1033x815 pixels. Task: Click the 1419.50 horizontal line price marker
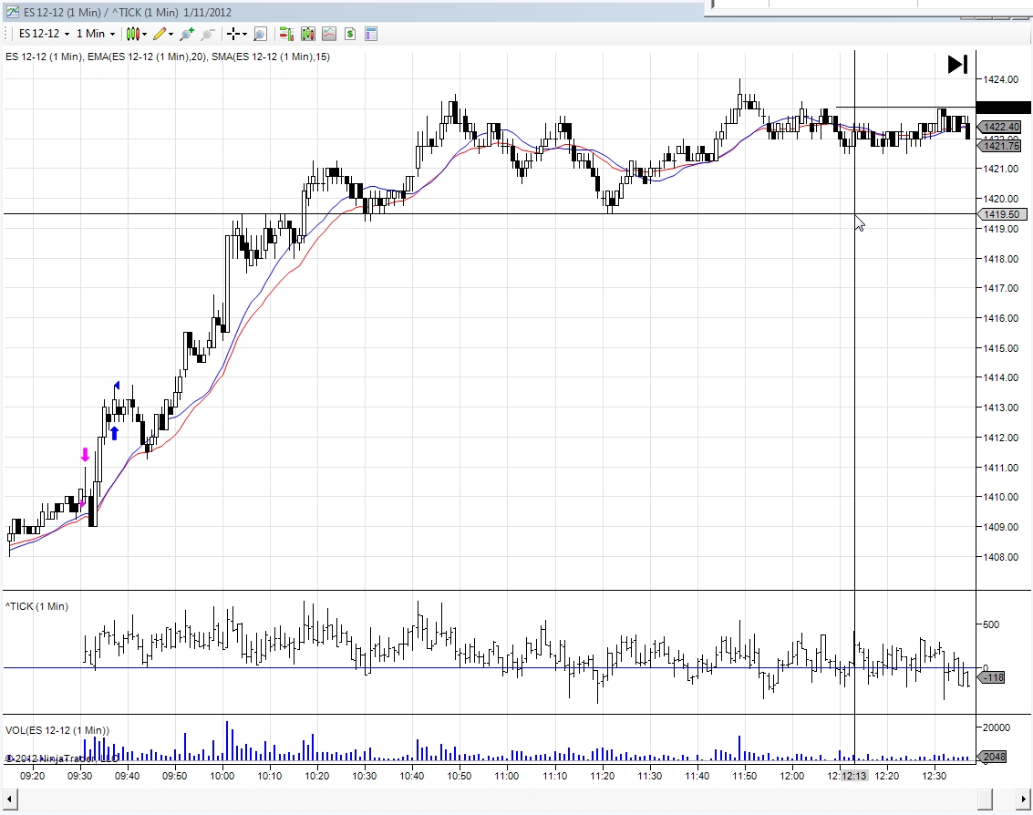1000,214
